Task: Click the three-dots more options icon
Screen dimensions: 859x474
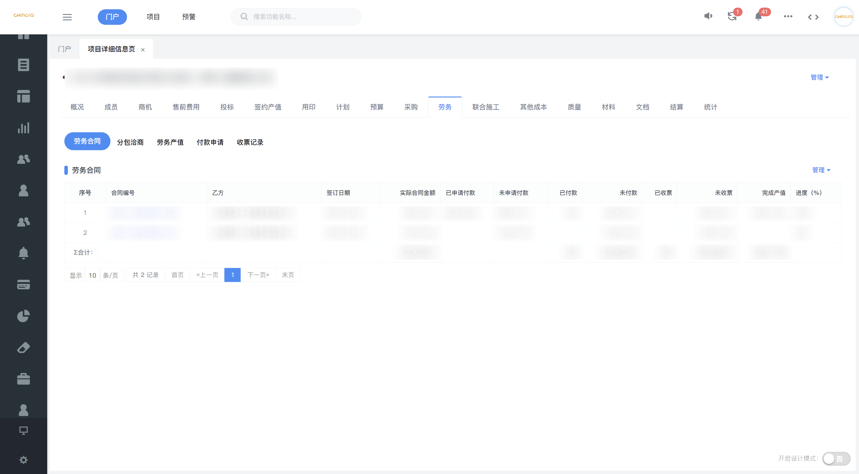Action: (788, 16)
